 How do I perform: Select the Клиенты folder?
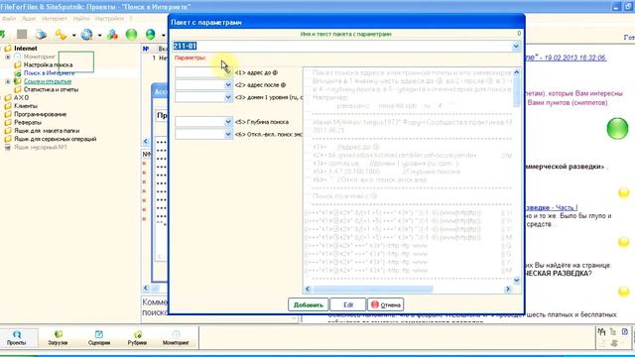pyautogui.click(x=26, y=106)
